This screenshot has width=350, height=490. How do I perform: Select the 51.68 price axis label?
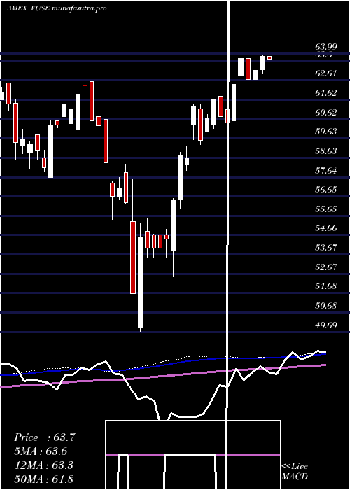(x=326, y=286)
